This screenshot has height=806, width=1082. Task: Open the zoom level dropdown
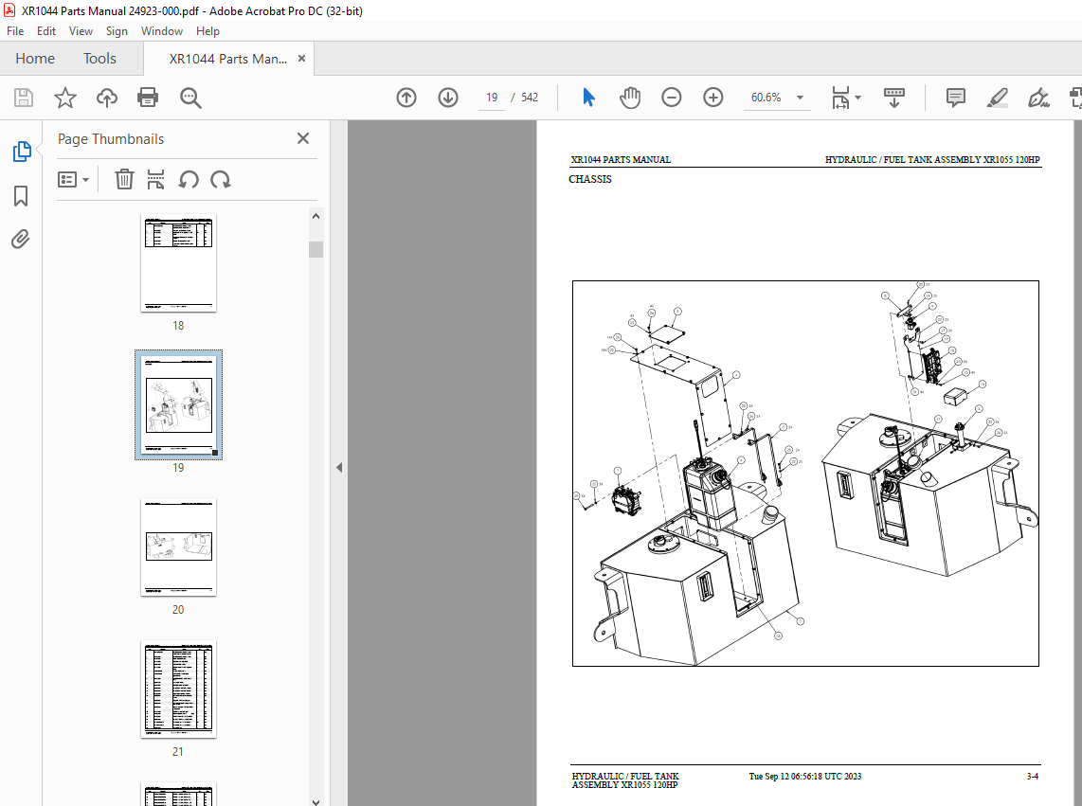800,98
